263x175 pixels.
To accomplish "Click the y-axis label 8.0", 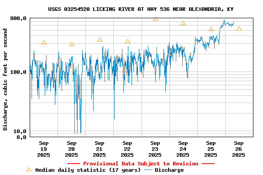I will coord(21,137).
